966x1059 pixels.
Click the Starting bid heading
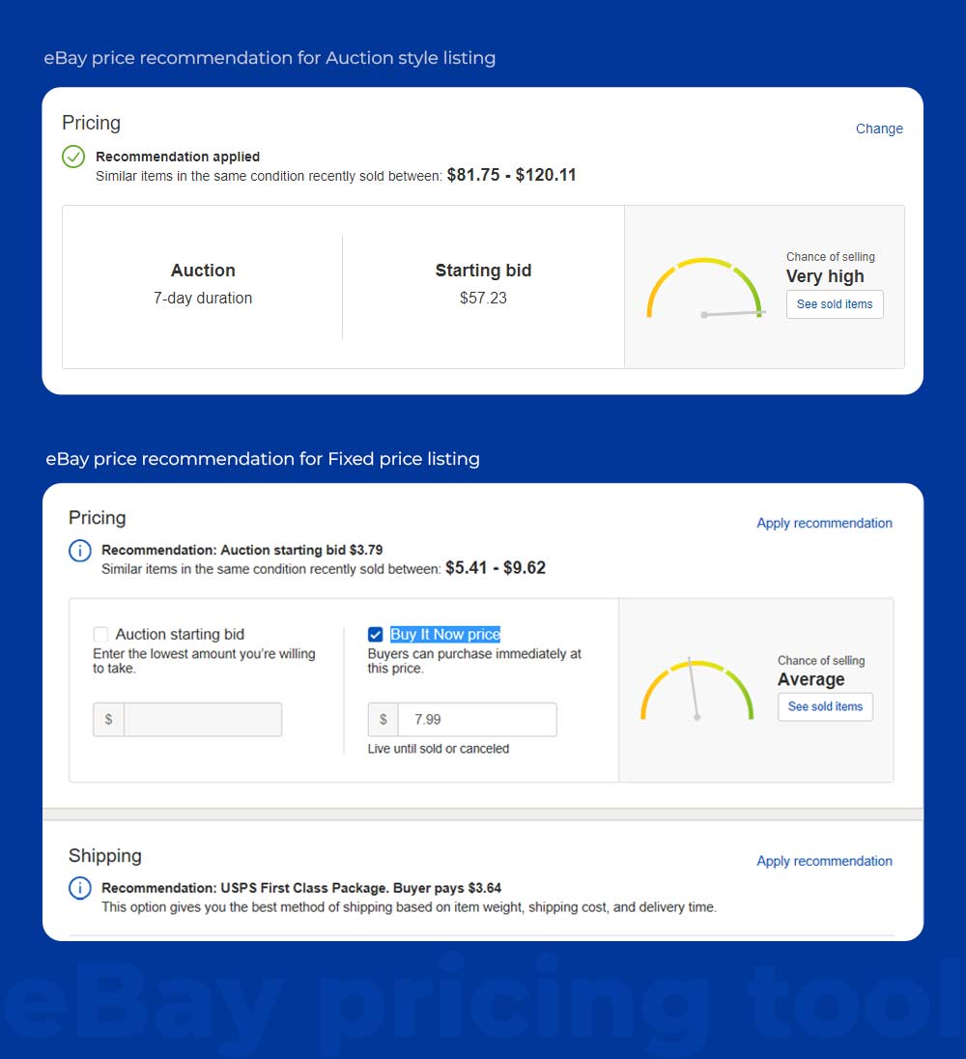[x=483, y=271]
